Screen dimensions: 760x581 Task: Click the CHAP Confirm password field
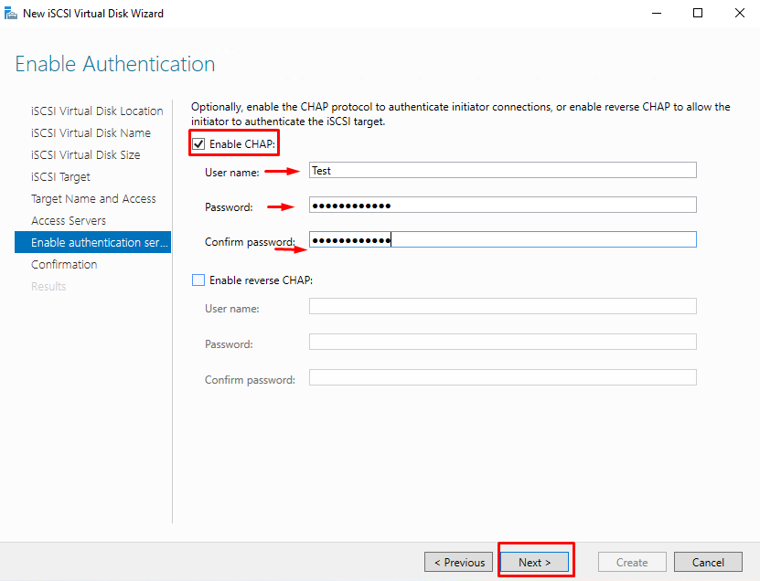tap(503, 239)
